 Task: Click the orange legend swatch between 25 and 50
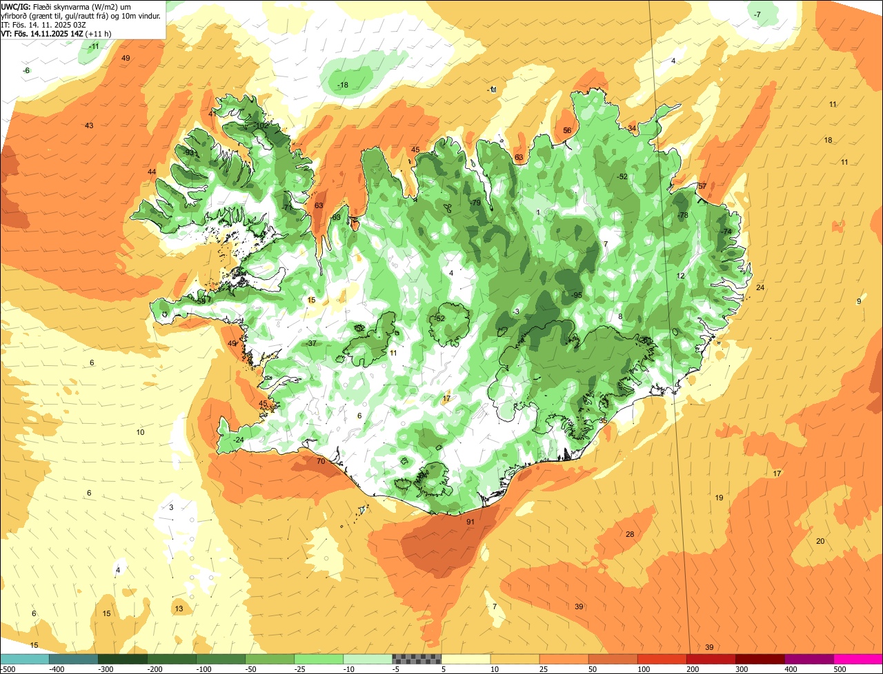pyautogui.click(x=563, y=659)
